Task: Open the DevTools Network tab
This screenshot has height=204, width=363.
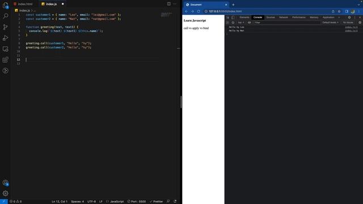Action: (x=284, y=18)
